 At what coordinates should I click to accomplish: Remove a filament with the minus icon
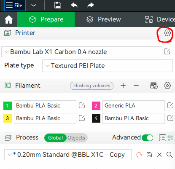click(x=136, y=86)
